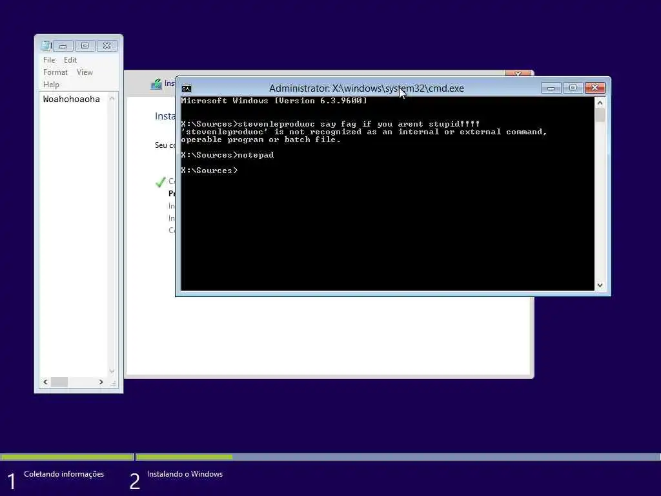Click the Windows setup icon behind cmd

tap(156, 84)
